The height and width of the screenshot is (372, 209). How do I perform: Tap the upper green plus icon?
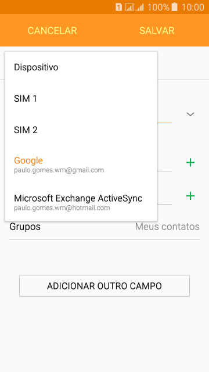[x=190, y=163]
